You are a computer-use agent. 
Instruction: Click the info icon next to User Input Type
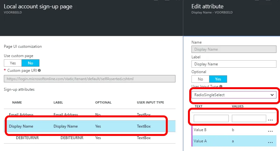[x=221, y=87]
